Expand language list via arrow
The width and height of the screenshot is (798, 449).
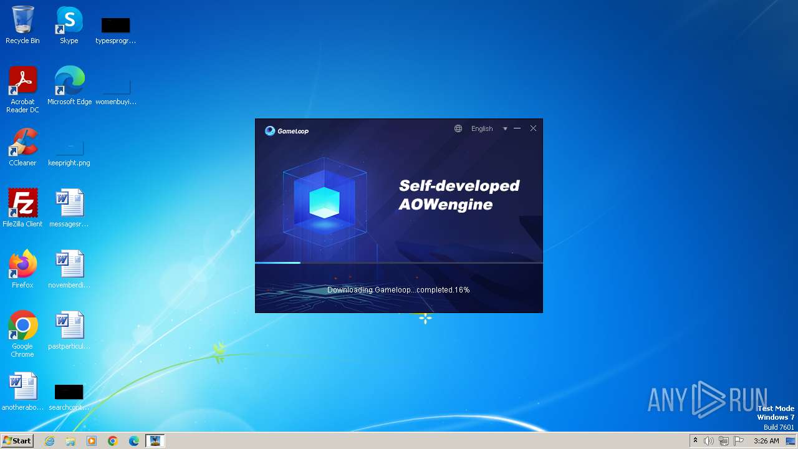tap(505, 129)
